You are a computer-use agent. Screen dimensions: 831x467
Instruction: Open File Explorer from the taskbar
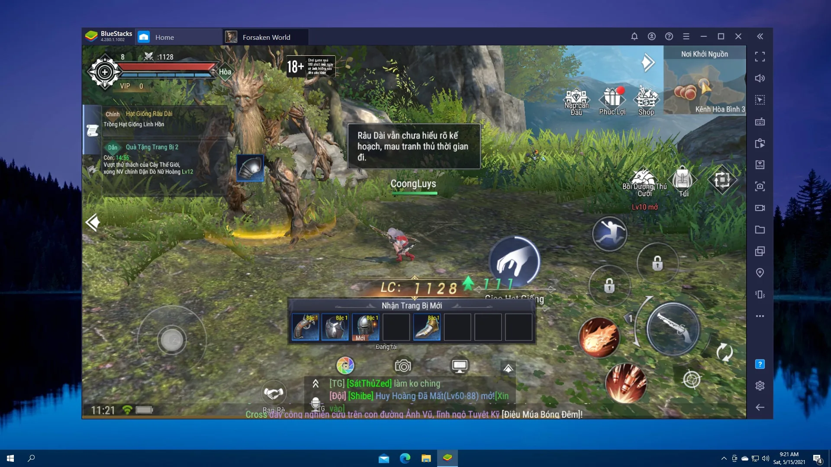click(426, 458)
